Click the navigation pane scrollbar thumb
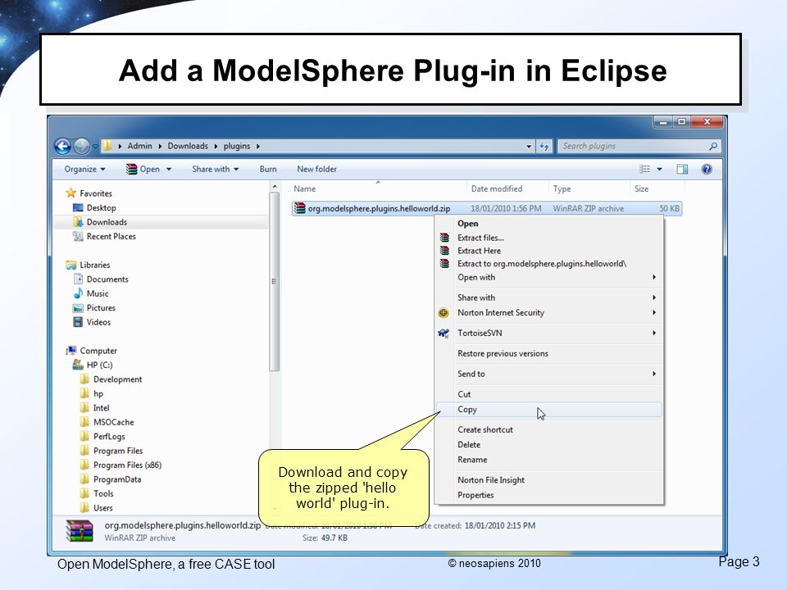This screenshot has height=590, width=787. click(x=274, y=281)
